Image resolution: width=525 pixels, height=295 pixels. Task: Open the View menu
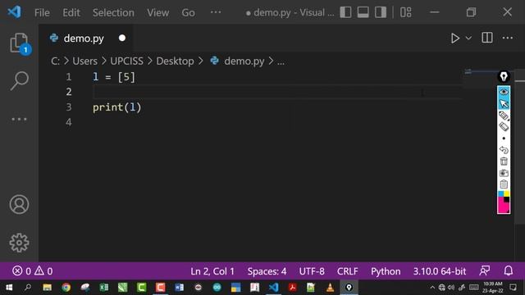[x=157, y=13]
